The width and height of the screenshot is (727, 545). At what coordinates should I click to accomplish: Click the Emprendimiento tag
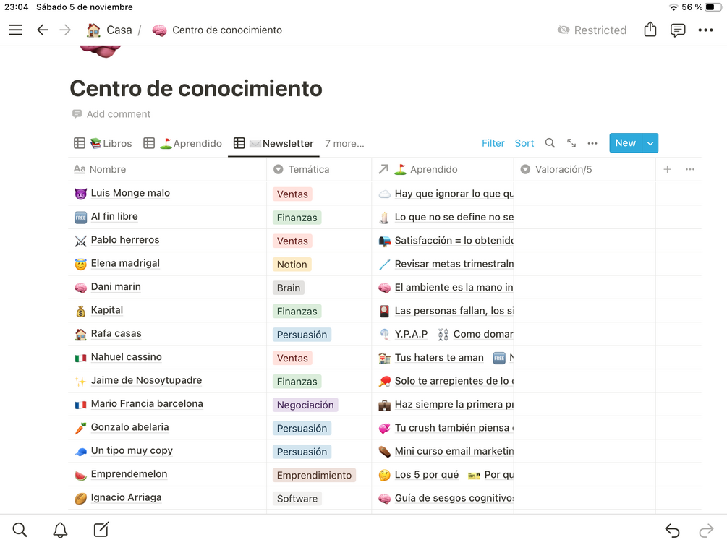point(314,476)
